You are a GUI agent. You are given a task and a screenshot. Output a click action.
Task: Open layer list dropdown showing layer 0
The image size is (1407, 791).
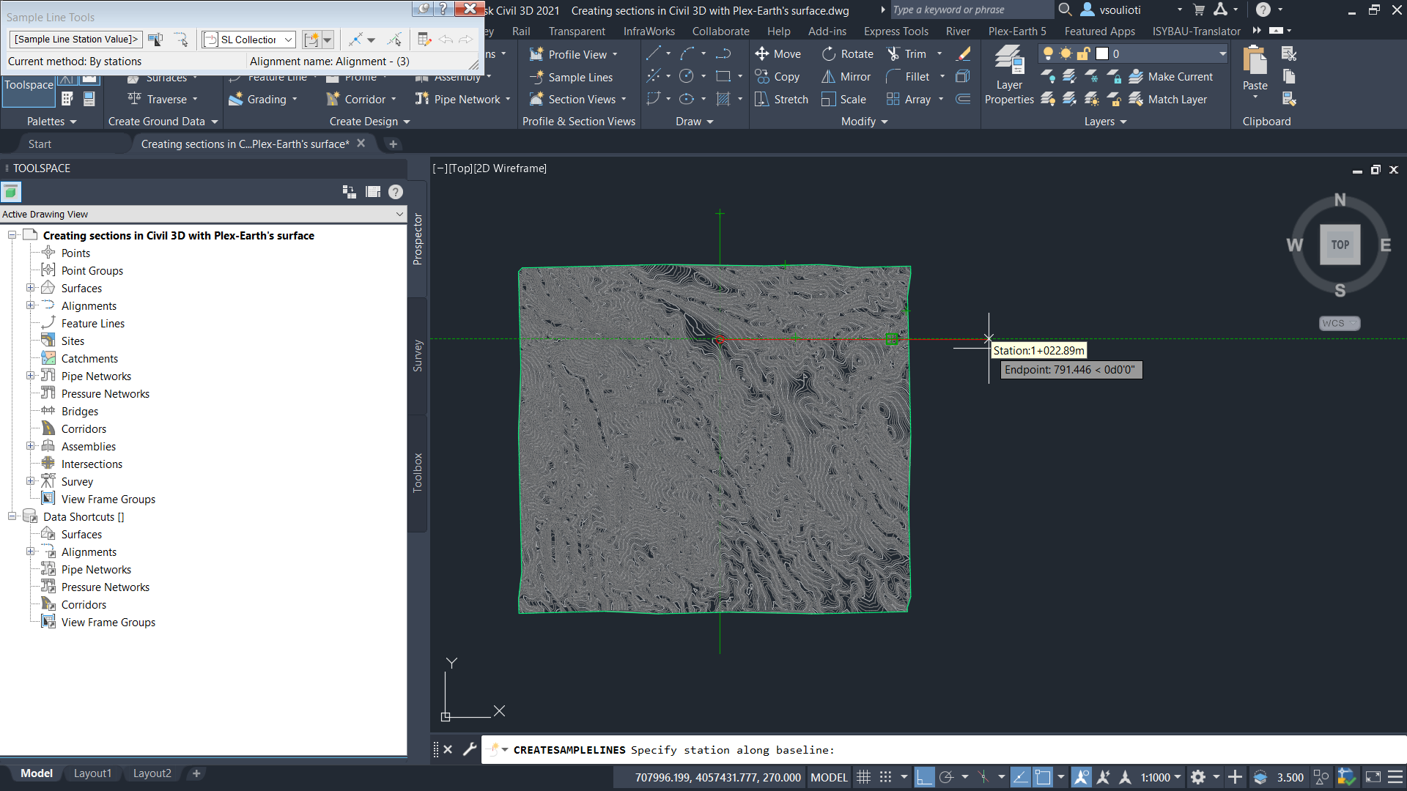(1222, 53)
